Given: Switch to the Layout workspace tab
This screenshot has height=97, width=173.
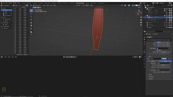Looking at the screenshot, I should pos(24,3).
